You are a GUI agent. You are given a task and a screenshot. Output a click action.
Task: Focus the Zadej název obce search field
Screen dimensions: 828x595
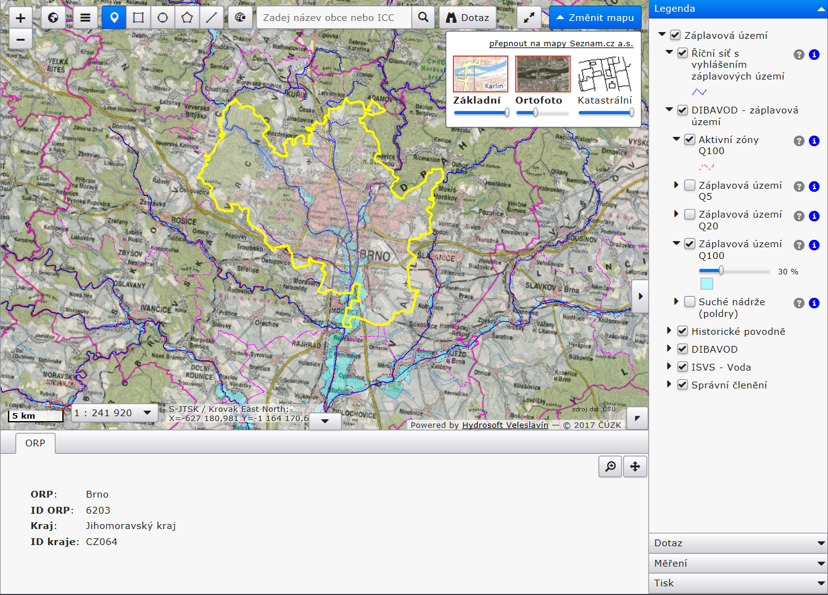334,18
